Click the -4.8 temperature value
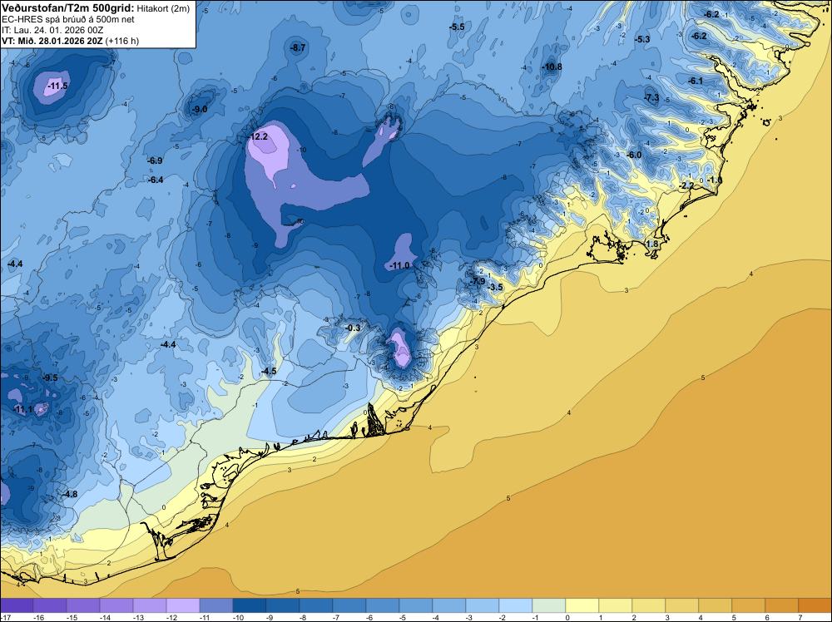 (70, 494)
